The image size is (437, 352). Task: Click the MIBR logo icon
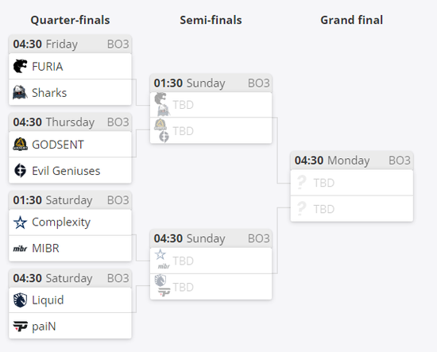(x=20, y=249)
